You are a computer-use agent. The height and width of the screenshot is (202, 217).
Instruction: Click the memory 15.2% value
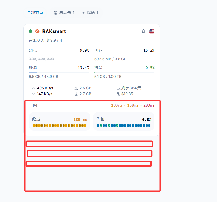pyautogui.click(x=149, y=50)
